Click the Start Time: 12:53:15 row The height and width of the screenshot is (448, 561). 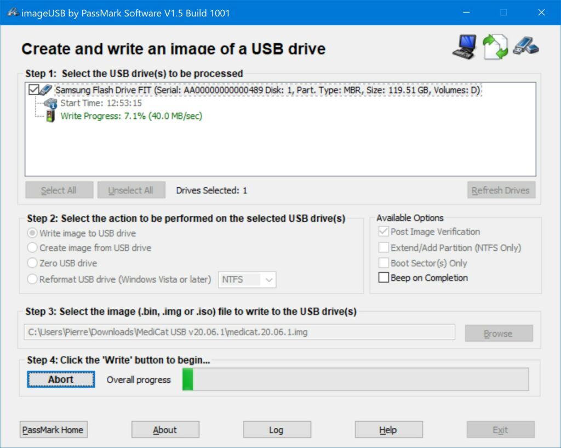tap(101, 104)
